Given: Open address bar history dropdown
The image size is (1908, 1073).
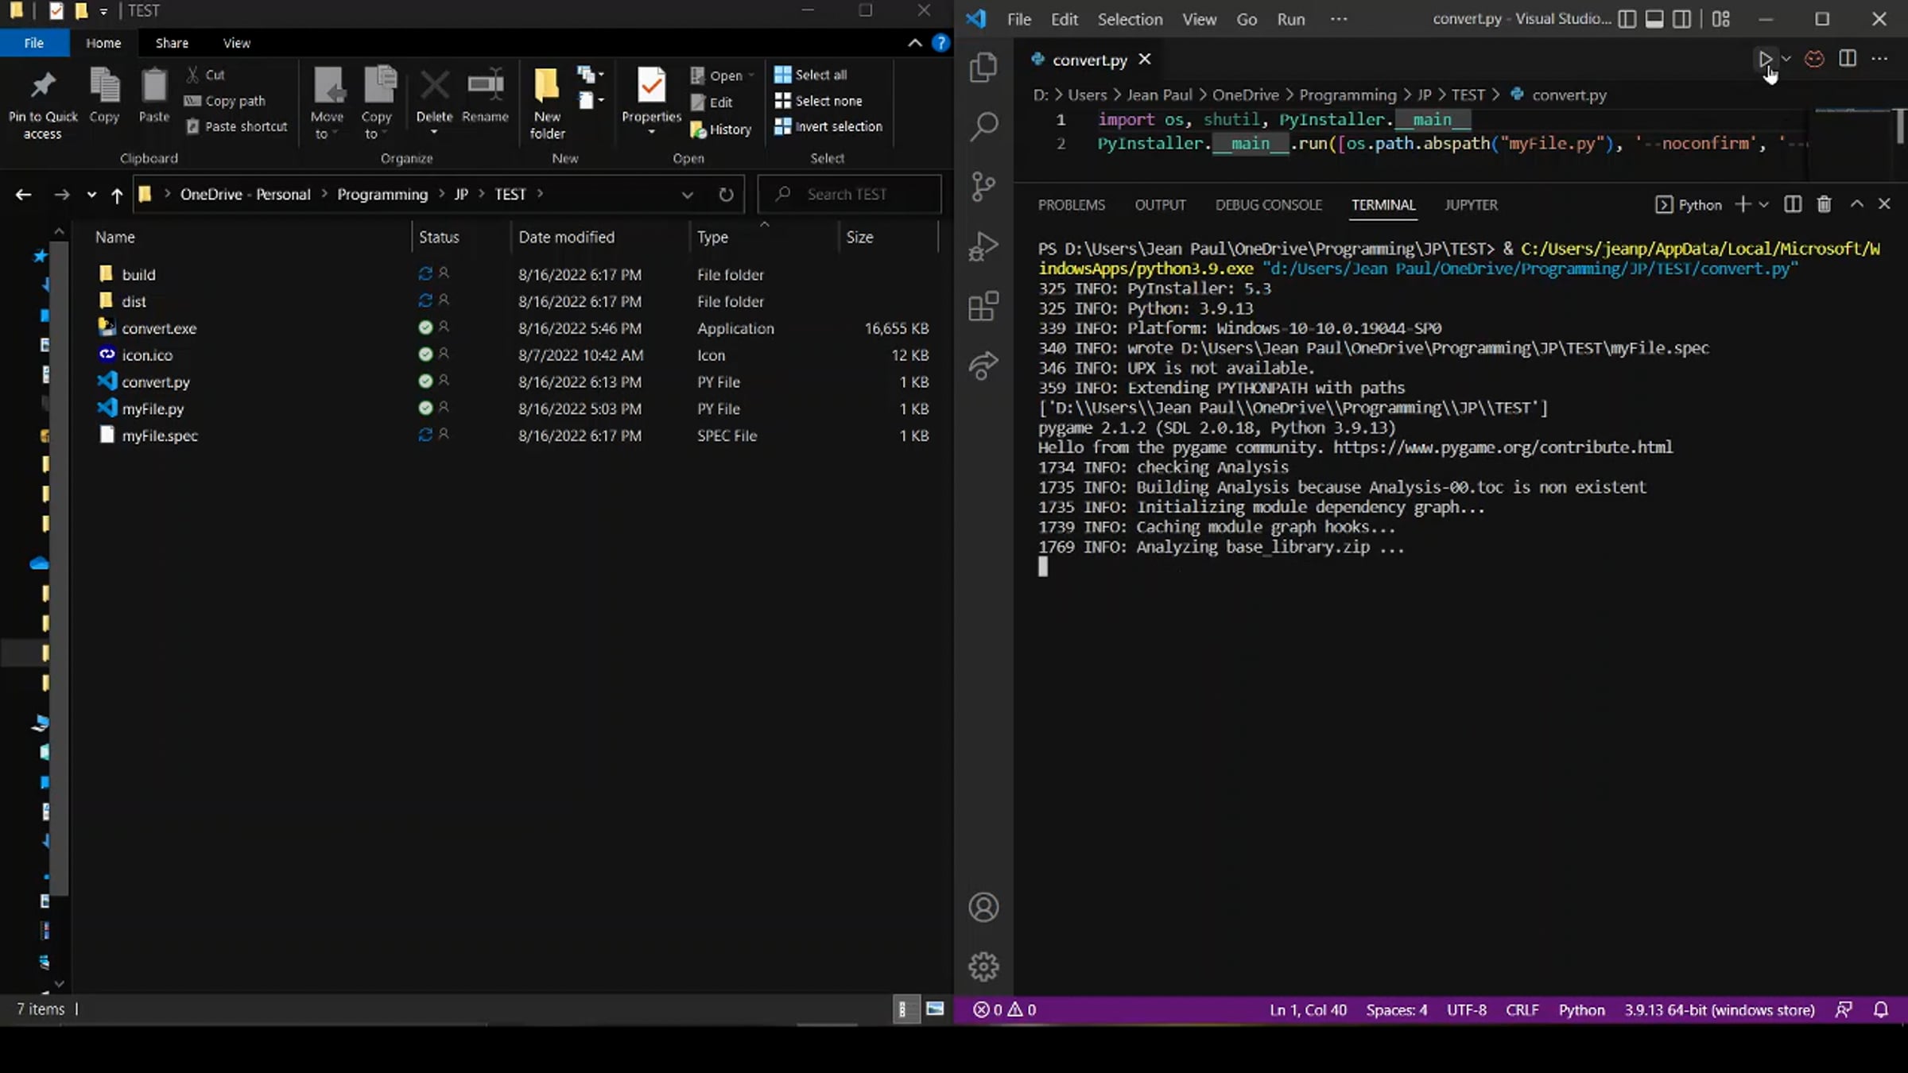Looking at the screenshot, I should pos(688,195).
